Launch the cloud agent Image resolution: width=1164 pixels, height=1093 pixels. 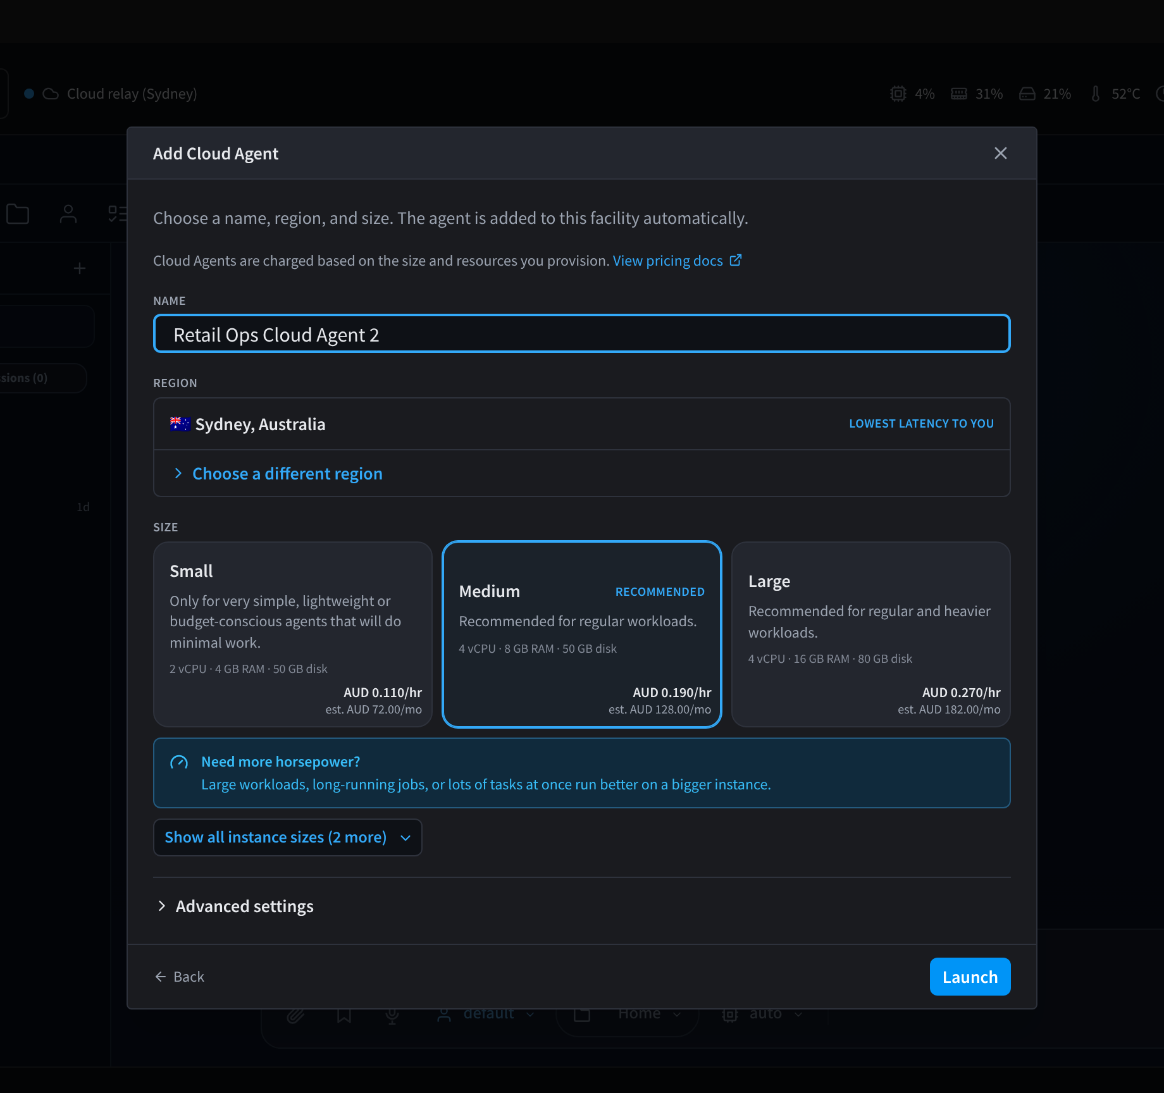[x=970, y=977]
